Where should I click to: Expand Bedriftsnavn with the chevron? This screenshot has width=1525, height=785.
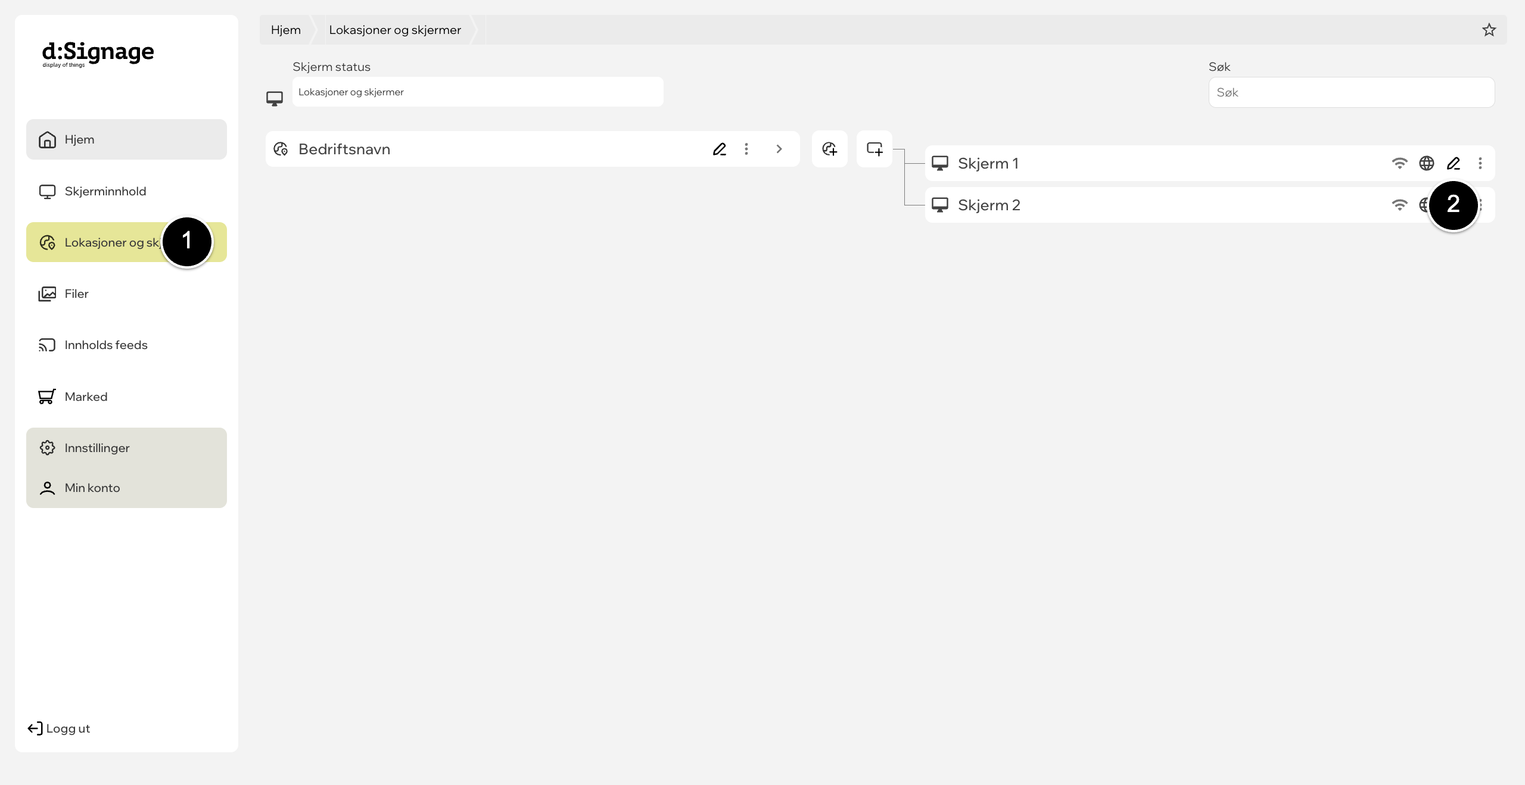pyautogui.click(x=779, y=149)
